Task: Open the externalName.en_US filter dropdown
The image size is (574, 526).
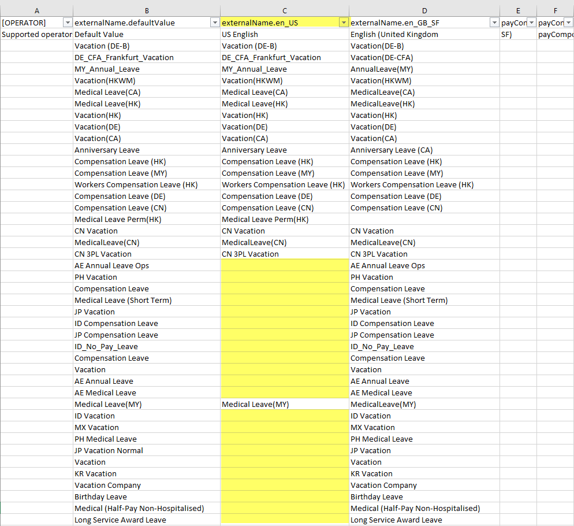Action: click(344, 23)
